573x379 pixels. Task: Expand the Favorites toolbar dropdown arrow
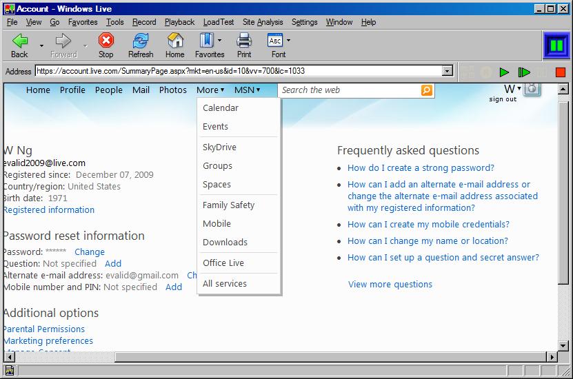pyautogui.click(x=219, y=40)
